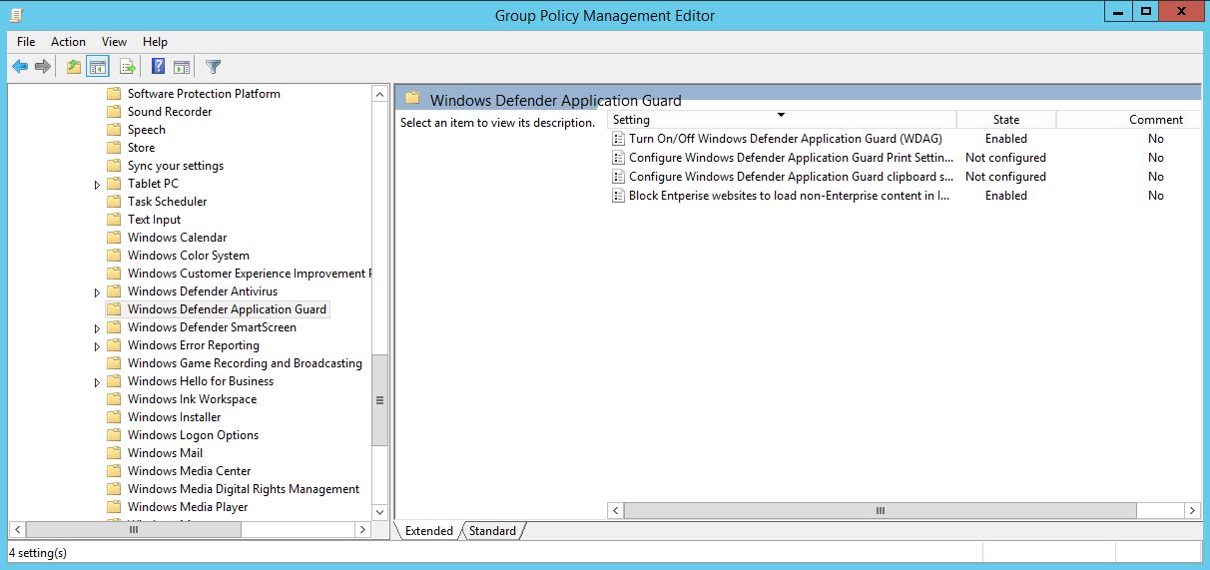Click settings list horizontal scrollbar left arrow

pyautogui.click(x=616, y=510)
